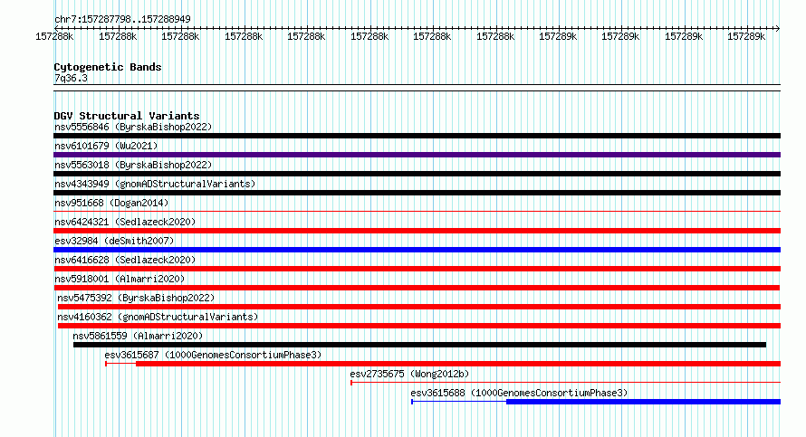Open nsv4160362 (gnomADStructuralVariants) label
The height and width of the screenshot is (437, 806).
click(158, 317)
